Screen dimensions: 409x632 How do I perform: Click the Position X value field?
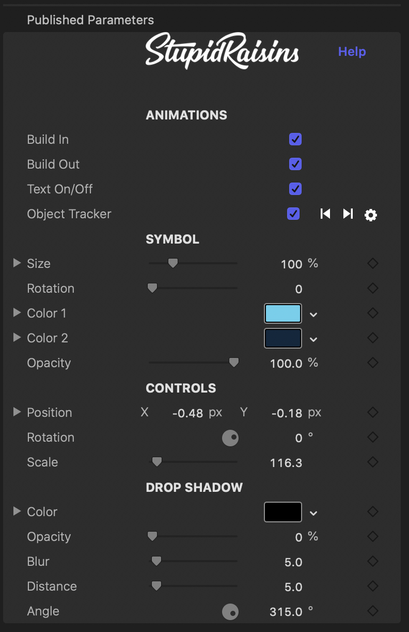187,413
